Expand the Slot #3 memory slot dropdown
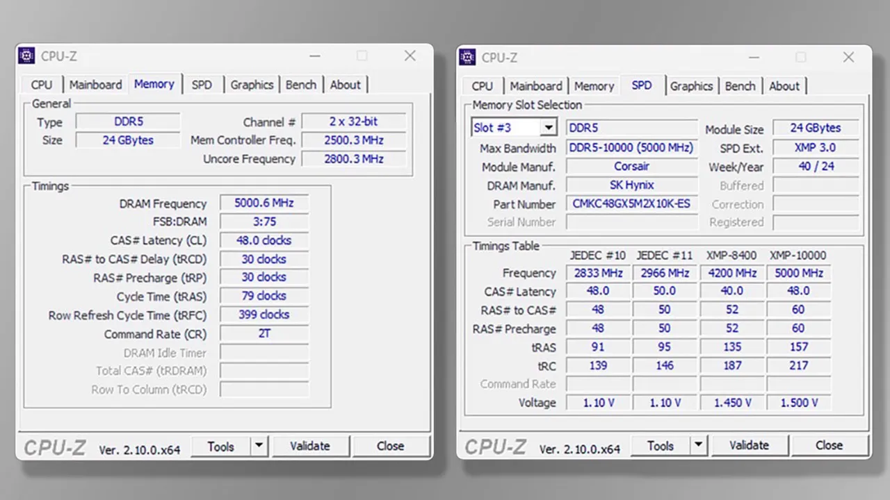Screen dimensions: 890x500 click(549, 128)
